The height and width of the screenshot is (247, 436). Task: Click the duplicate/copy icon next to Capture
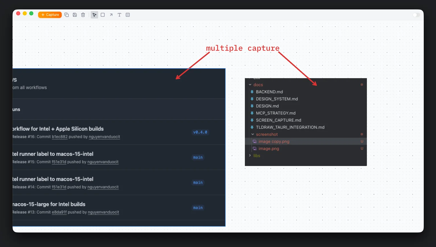click(x=67, y=14)
